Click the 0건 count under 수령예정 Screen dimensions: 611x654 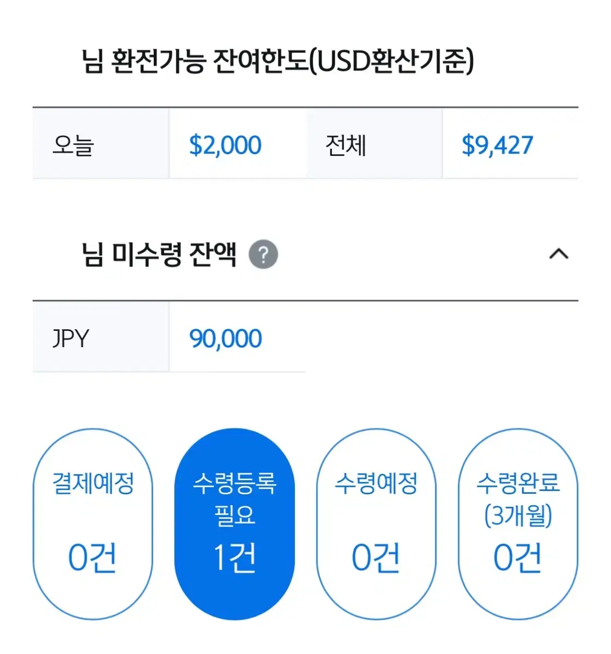point(376,558)
